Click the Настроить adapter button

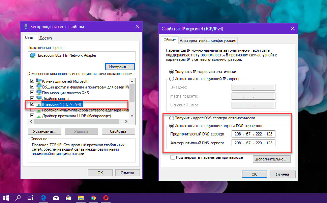[120, 67]
